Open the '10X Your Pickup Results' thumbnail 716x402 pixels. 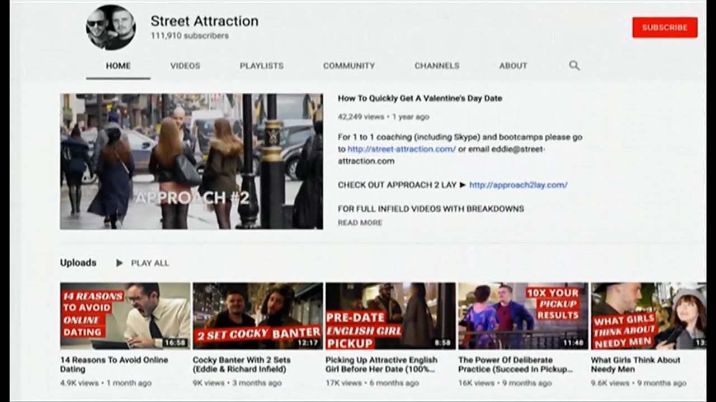coord(523,316)
